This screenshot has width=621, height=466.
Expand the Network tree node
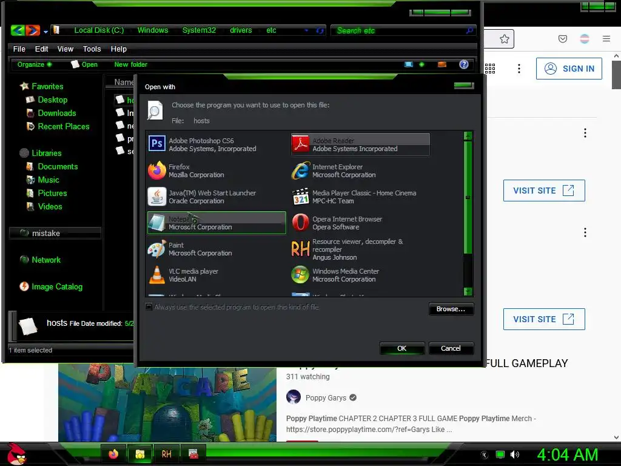point(41,260)
